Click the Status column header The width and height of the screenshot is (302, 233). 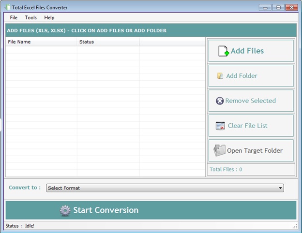click(108, 42)
